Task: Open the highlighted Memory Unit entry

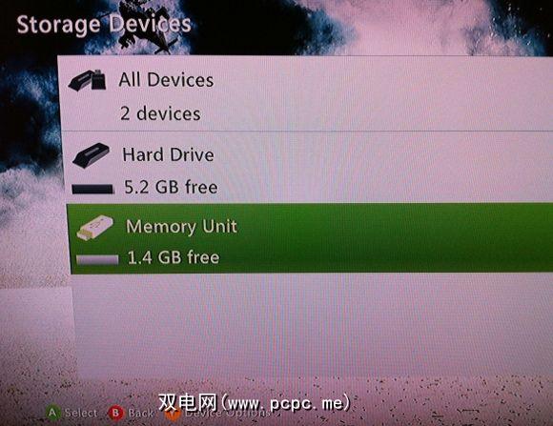Action: 311,238
